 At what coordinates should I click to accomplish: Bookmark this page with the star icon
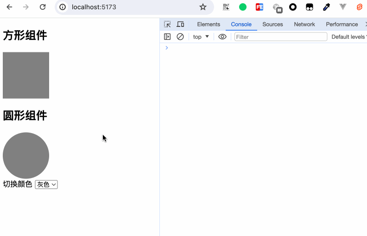[x=202, y=7]
